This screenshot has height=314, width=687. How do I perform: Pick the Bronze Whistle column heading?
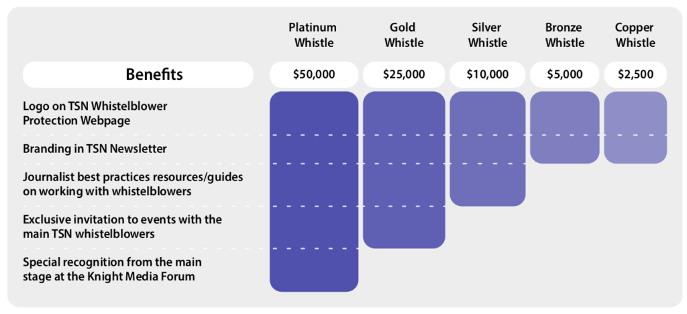pos(564,35)
